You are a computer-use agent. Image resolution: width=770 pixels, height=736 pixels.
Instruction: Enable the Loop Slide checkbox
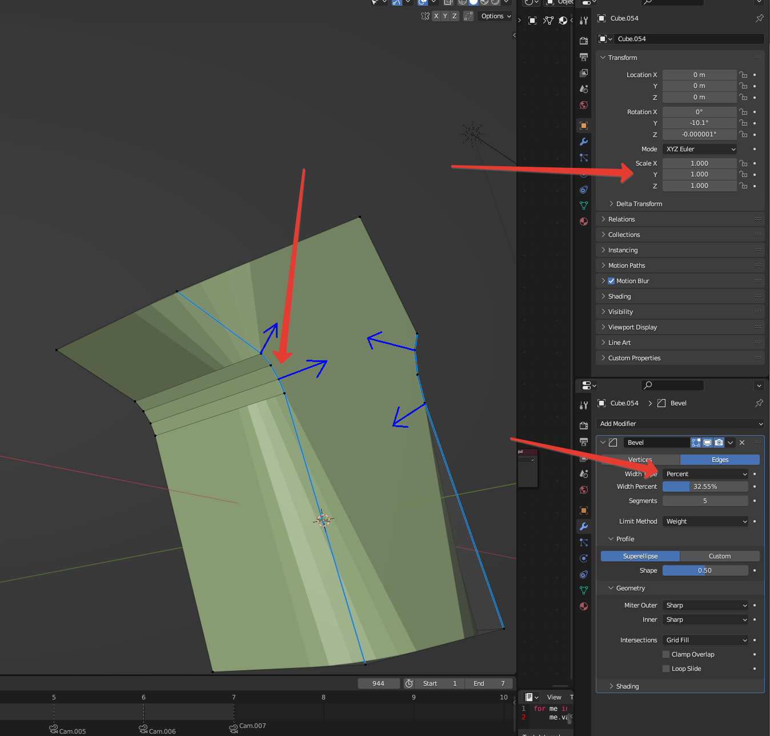(x=666, y=669)
